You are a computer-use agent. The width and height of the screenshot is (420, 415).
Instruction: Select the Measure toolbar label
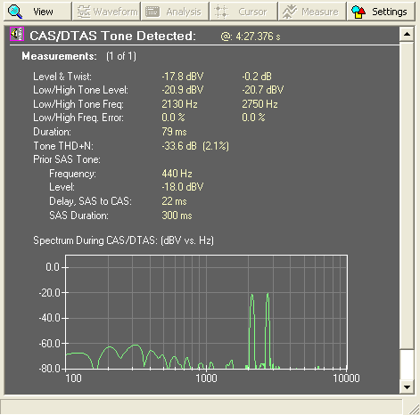pos(320,12)
